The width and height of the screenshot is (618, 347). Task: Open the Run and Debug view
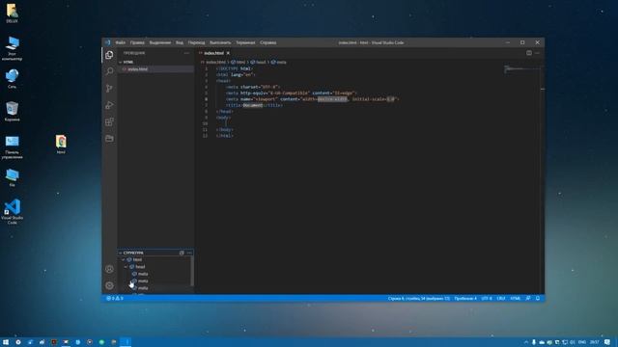point(109,105)
